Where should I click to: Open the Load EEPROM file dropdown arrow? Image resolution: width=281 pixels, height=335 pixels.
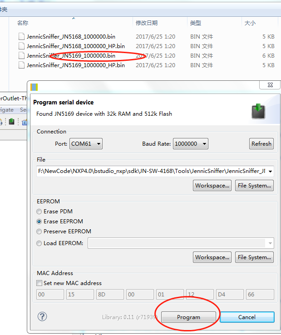[270, 243]
